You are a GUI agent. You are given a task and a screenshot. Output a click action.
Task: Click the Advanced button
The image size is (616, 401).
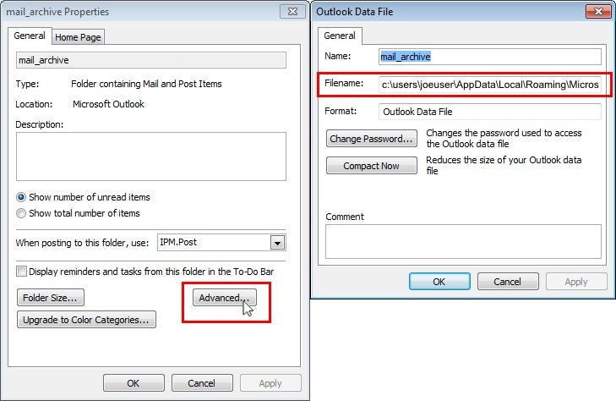click(x=224, y=298)
